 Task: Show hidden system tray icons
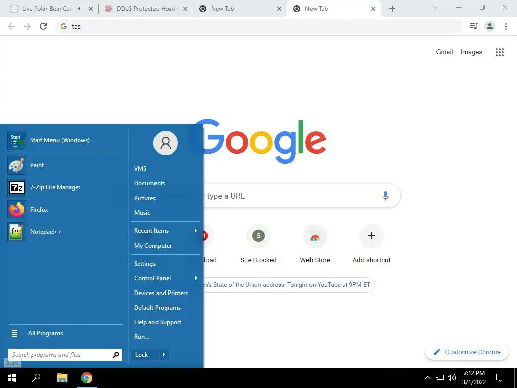pyautogui.click(x=427, y=378)
